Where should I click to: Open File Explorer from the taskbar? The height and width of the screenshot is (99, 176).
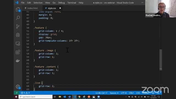tap(60, 97)
